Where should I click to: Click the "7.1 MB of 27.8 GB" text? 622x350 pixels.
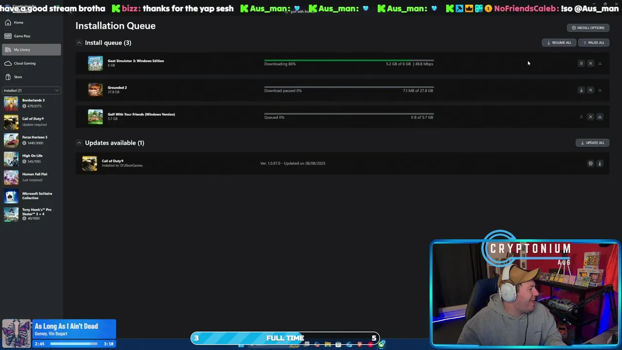pyautogui.click(x=418, y=91)
